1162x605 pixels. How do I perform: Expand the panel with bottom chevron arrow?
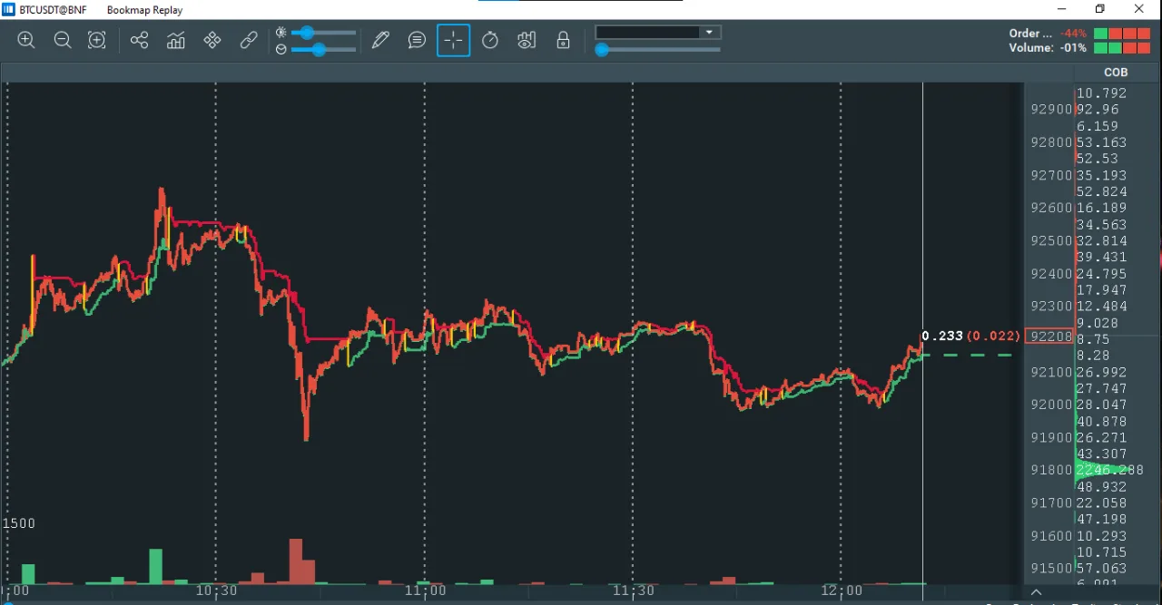tap(1036, 592)
